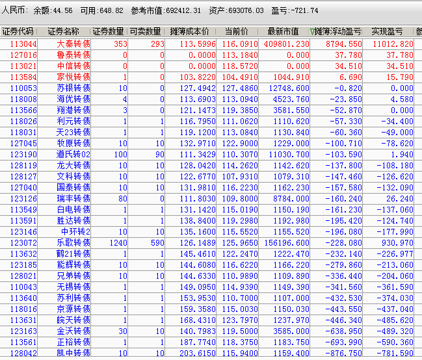Click market value 409801.230 for 大秦转债
This screenshot has height=360, width=422.
coord(286,44)
